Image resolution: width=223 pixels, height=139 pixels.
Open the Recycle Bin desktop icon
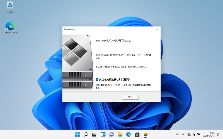tap(10, 7)
